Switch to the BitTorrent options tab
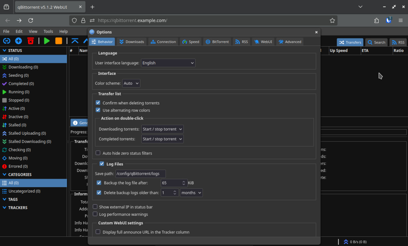 tap(217, 42)
